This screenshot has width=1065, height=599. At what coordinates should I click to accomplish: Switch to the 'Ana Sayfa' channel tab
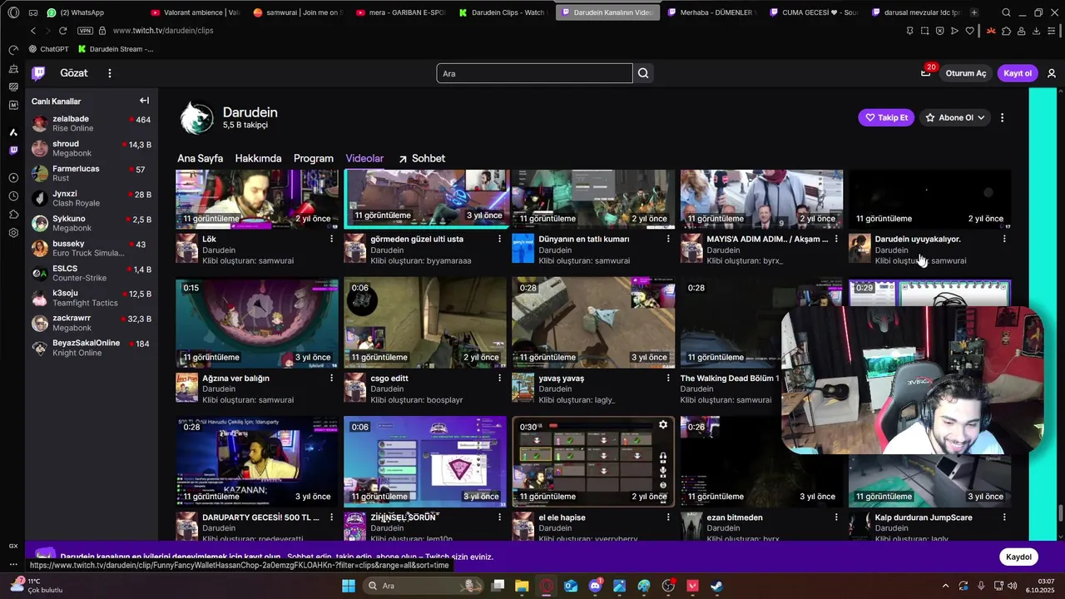click(x=200, y=158)
